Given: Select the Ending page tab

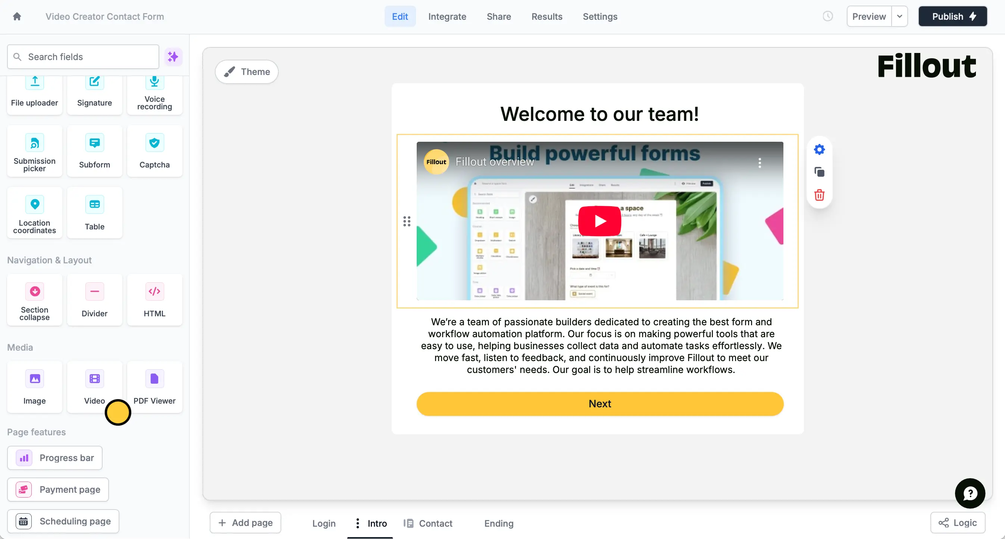Looking at the screenshot, I should 499,523.
